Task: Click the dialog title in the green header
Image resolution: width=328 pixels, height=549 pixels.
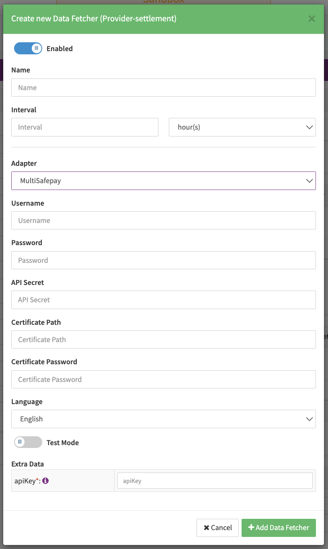Action: click(94, 19)
